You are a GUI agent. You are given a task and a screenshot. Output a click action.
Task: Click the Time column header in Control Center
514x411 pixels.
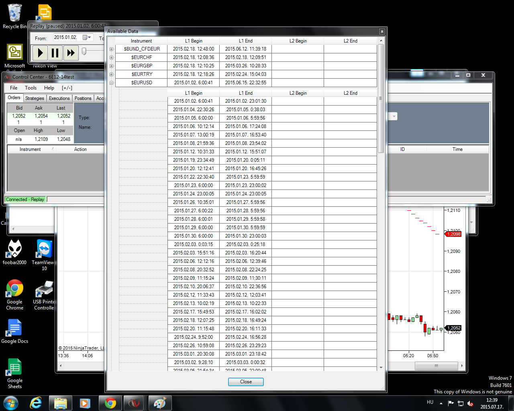point(458,149)
